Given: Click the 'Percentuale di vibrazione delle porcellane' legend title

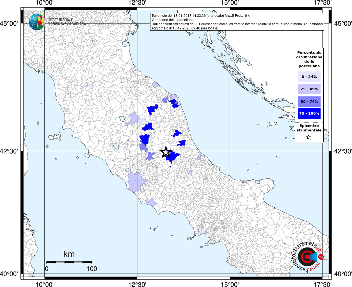Looking at the screenshot, I should pos(309,59).
